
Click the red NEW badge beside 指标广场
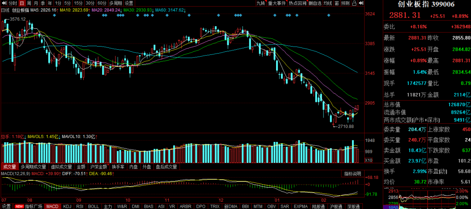(x=20, y=206)
